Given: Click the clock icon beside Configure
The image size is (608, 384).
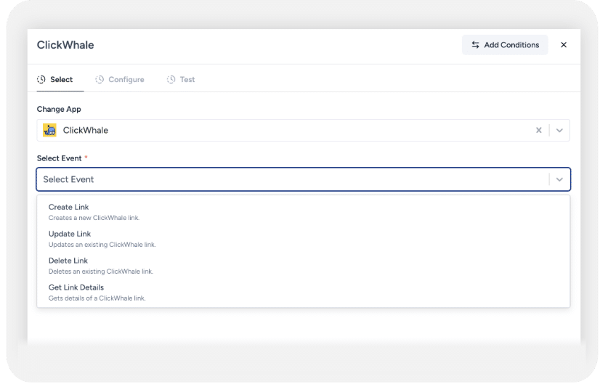Looking at the screenshot, I should pos(100,79).
